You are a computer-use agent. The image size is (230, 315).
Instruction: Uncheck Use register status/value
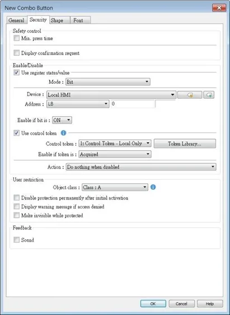pos(16,73)
